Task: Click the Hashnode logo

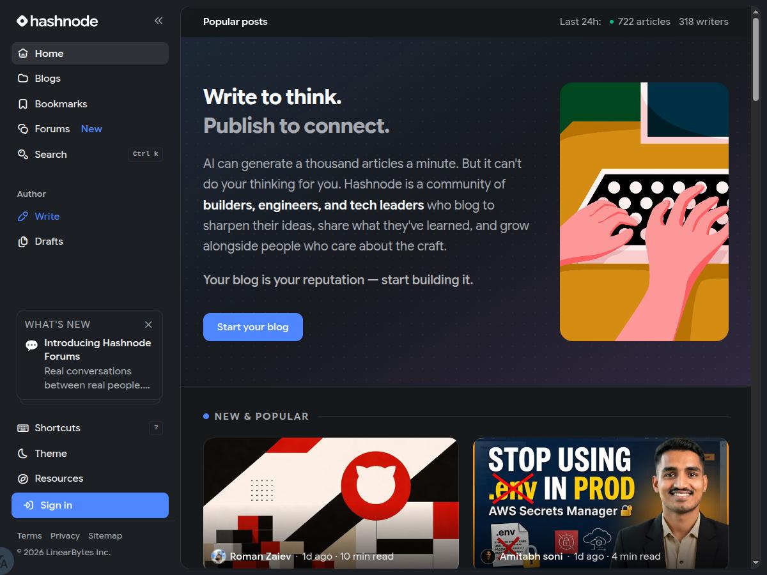Action: tap(57, 21)
